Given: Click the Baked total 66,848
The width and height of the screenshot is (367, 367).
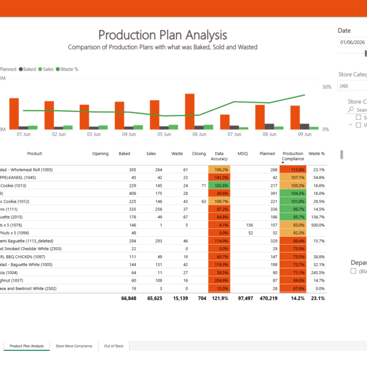Looking at the screenshot, I should point(128,298).
